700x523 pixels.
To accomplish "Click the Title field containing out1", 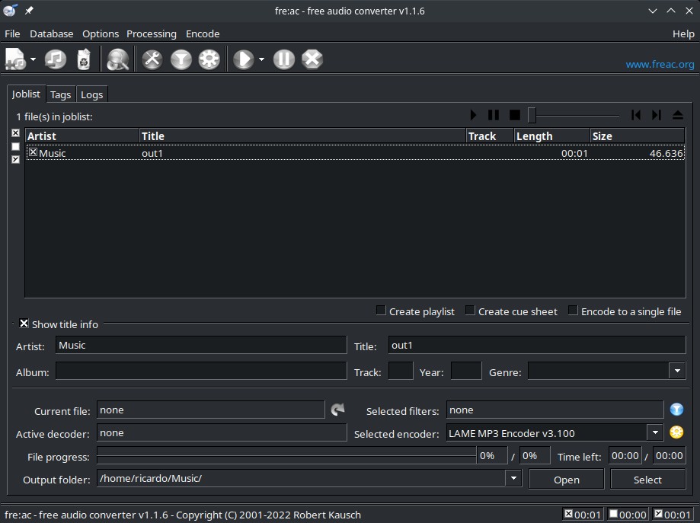I will (x=537, y=345).
